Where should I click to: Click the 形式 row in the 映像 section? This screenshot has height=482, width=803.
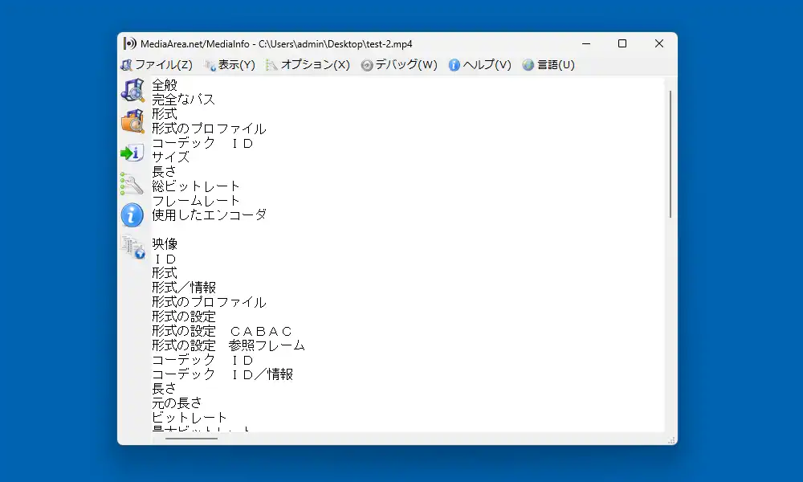165,273
